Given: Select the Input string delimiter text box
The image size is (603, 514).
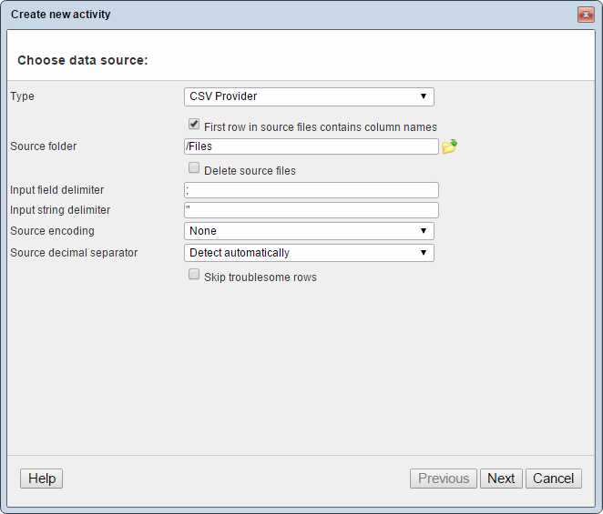Looking at the screenshot, I should pos(311,210).
